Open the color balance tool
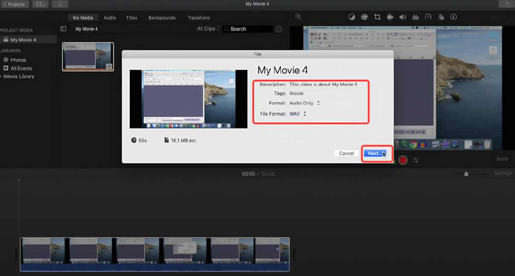The width and height of the screenshot is (515, 276). 352,17
